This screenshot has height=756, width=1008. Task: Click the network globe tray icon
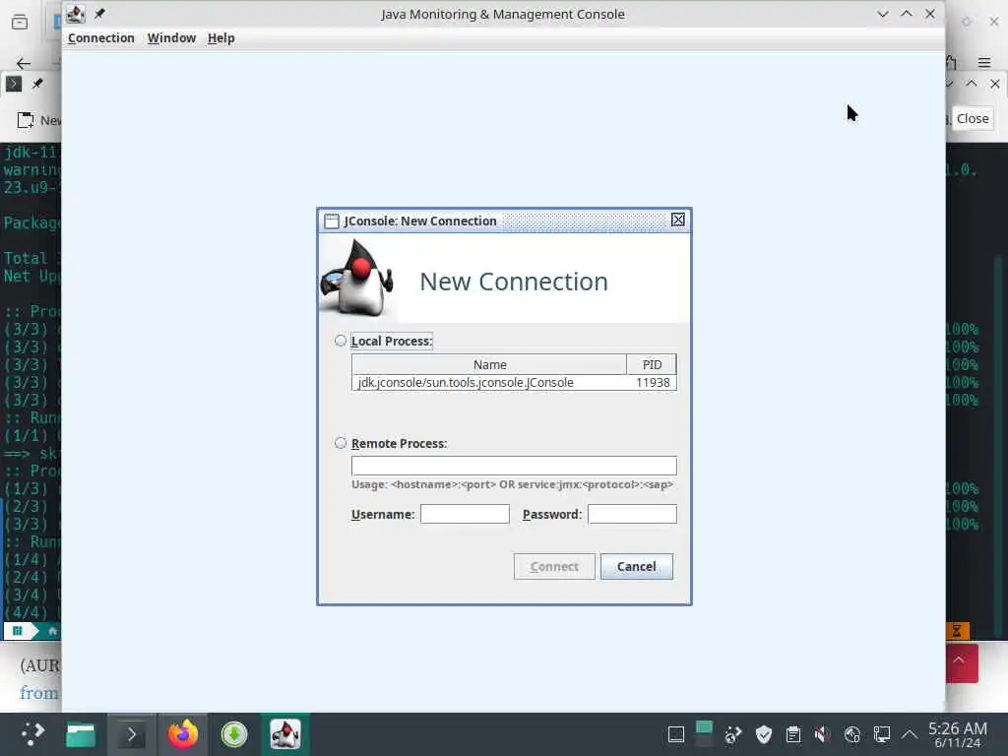(x=852, y=734)
